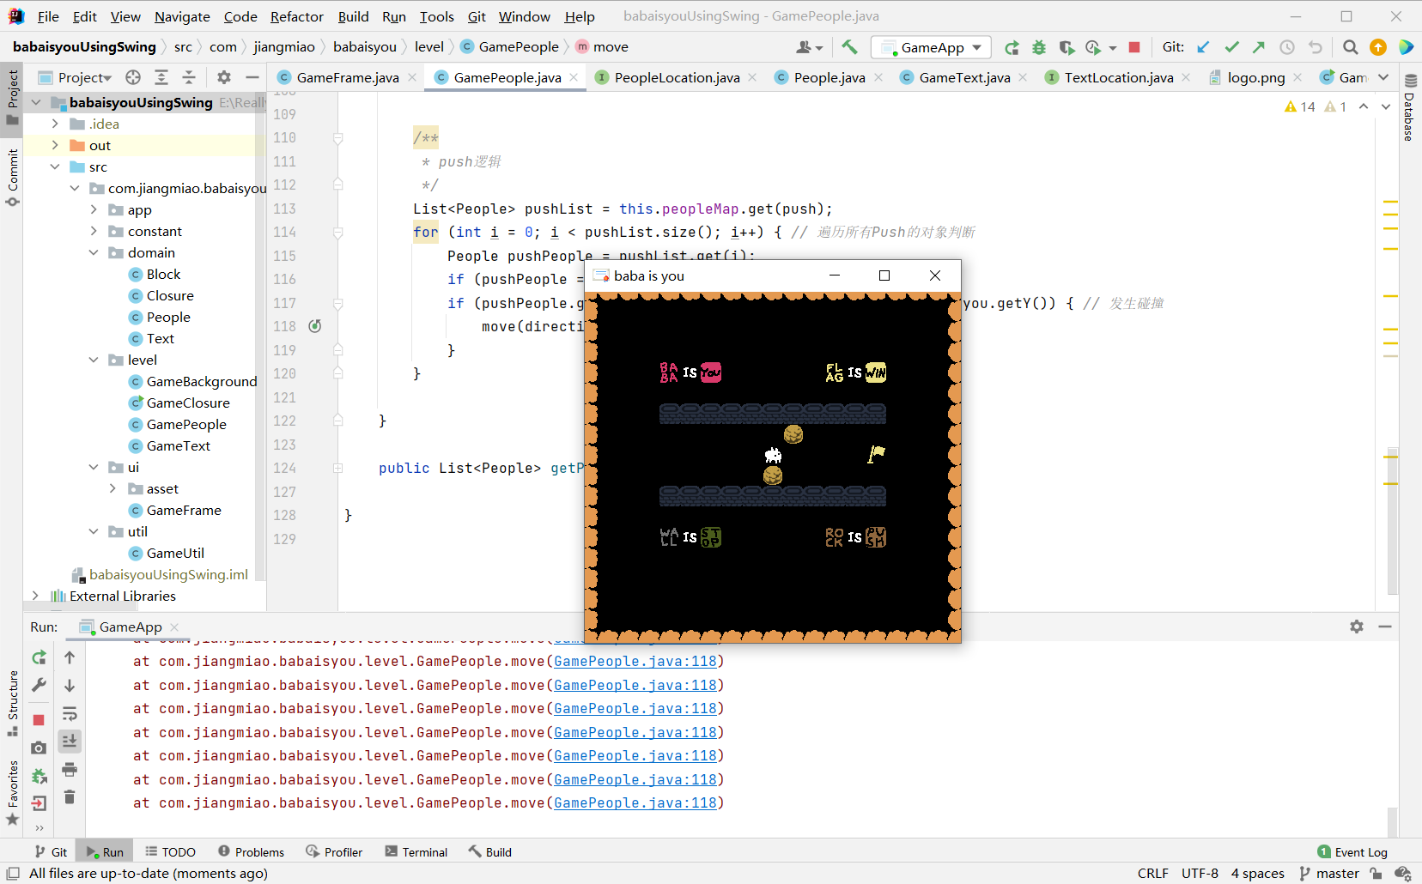Toggle scroll-to-end in the console output
Image resolution: width=1422 pixels, height=884 pixels.
click(70, 741)
